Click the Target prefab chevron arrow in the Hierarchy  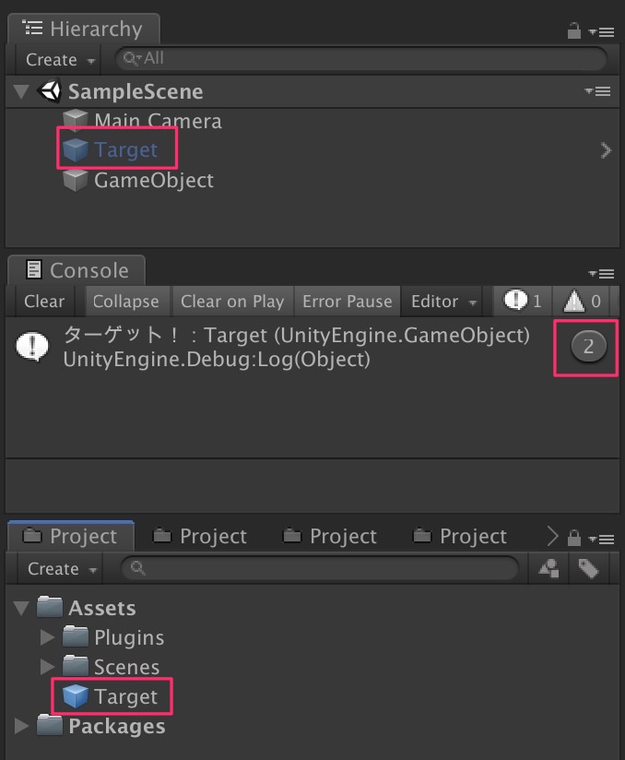pos(606,150)
